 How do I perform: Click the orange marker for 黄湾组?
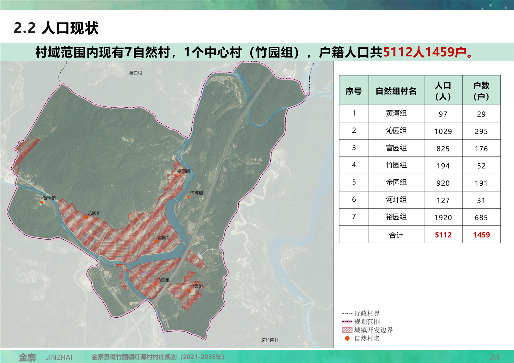click(42, 203)
